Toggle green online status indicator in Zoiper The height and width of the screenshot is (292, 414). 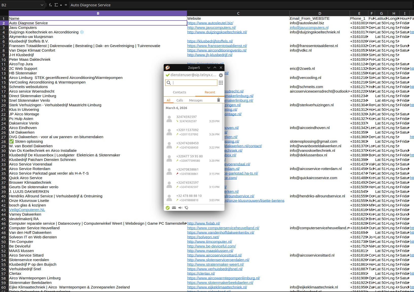[x=167, y=208]
